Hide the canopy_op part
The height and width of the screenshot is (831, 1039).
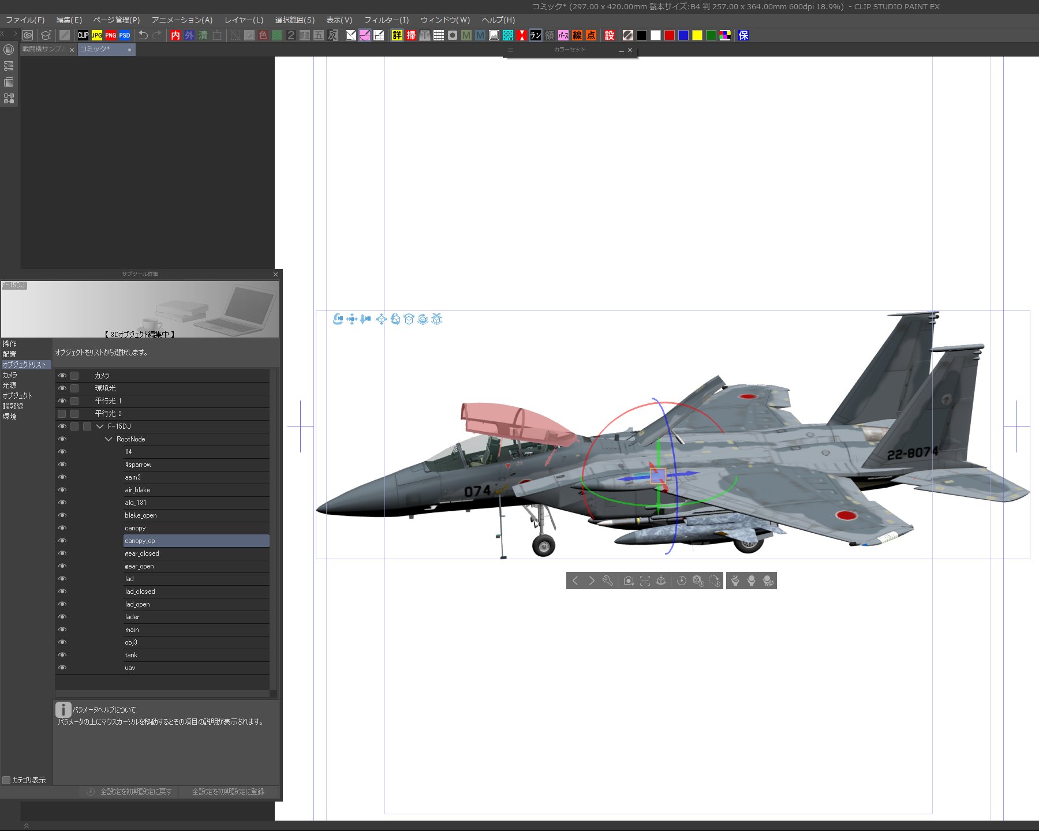point(62,541)
